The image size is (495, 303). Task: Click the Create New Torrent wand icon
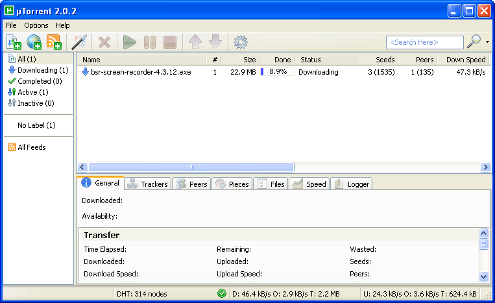[x=79, y=42]
